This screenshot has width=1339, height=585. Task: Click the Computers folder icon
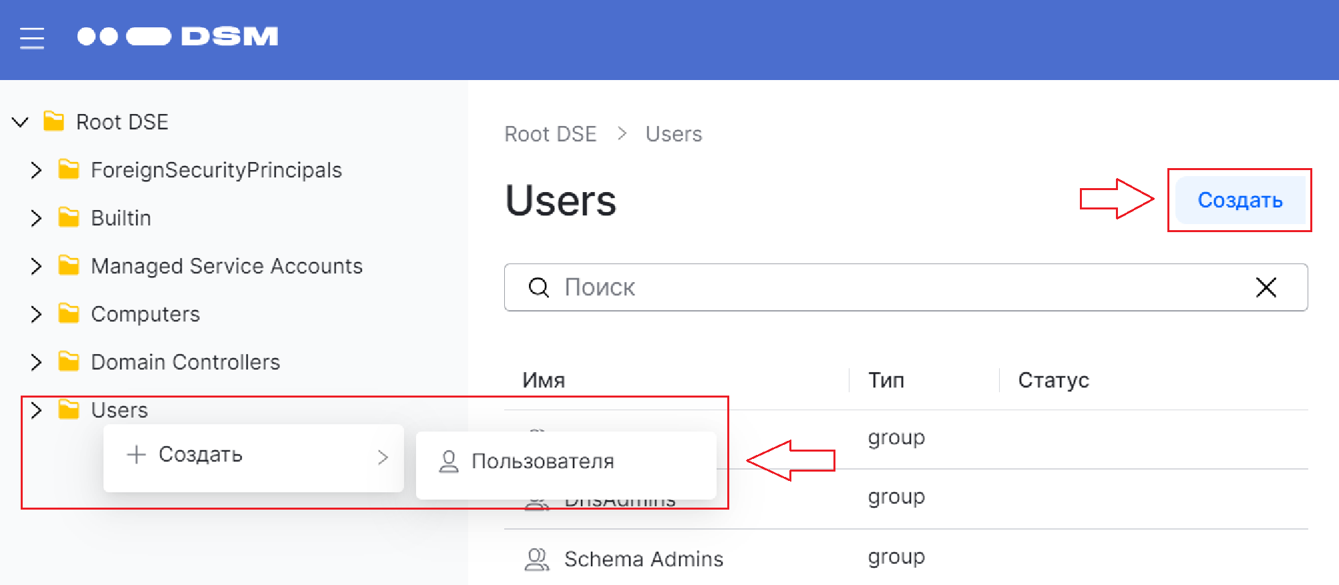(x=69, y=314)
